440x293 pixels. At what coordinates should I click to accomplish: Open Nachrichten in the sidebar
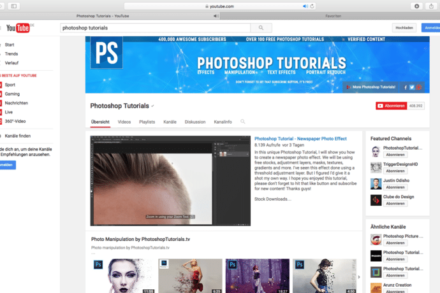(17, 103)
